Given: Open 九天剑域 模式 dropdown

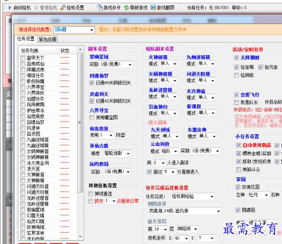Looking at the screenshot, I should [x=171, y=137].
